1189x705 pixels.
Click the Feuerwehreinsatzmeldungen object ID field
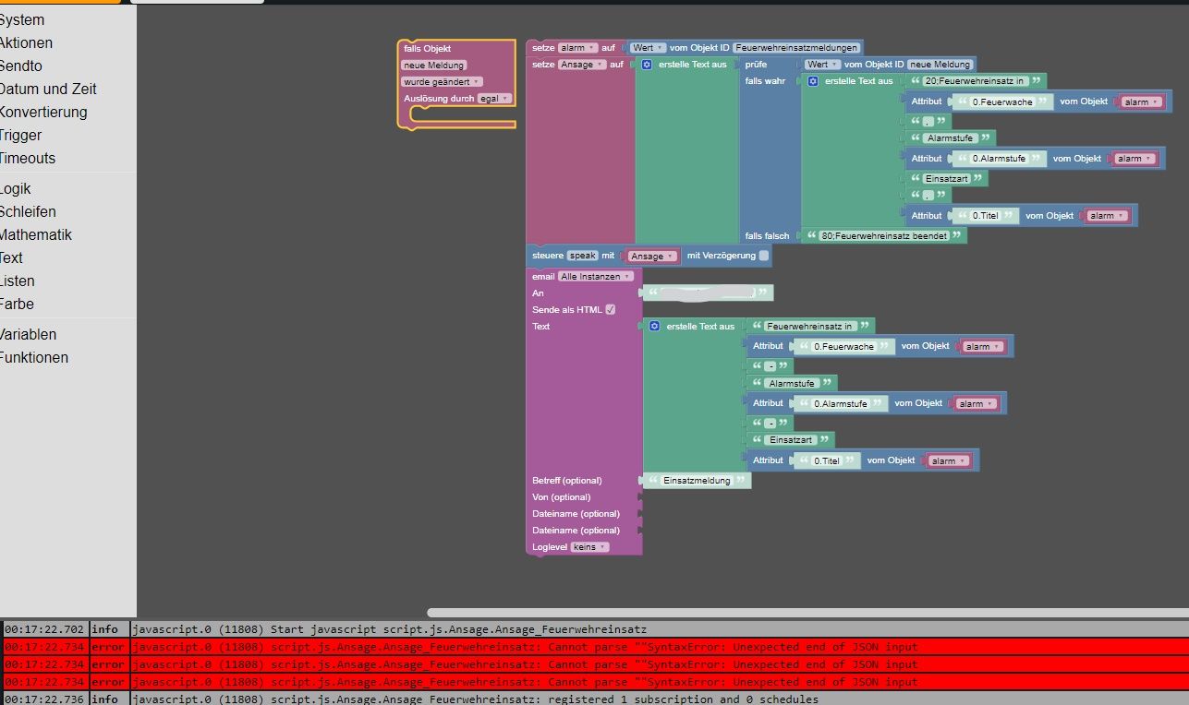pyautogui.click(x=797, y=48)
